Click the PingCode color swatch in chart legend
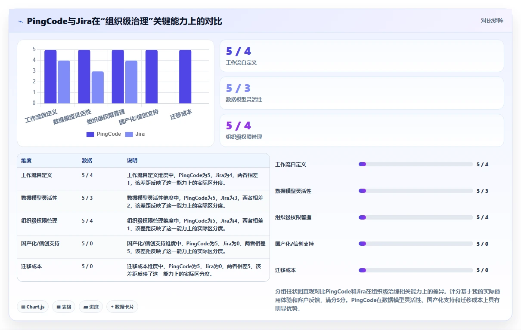 pos(90,134)
